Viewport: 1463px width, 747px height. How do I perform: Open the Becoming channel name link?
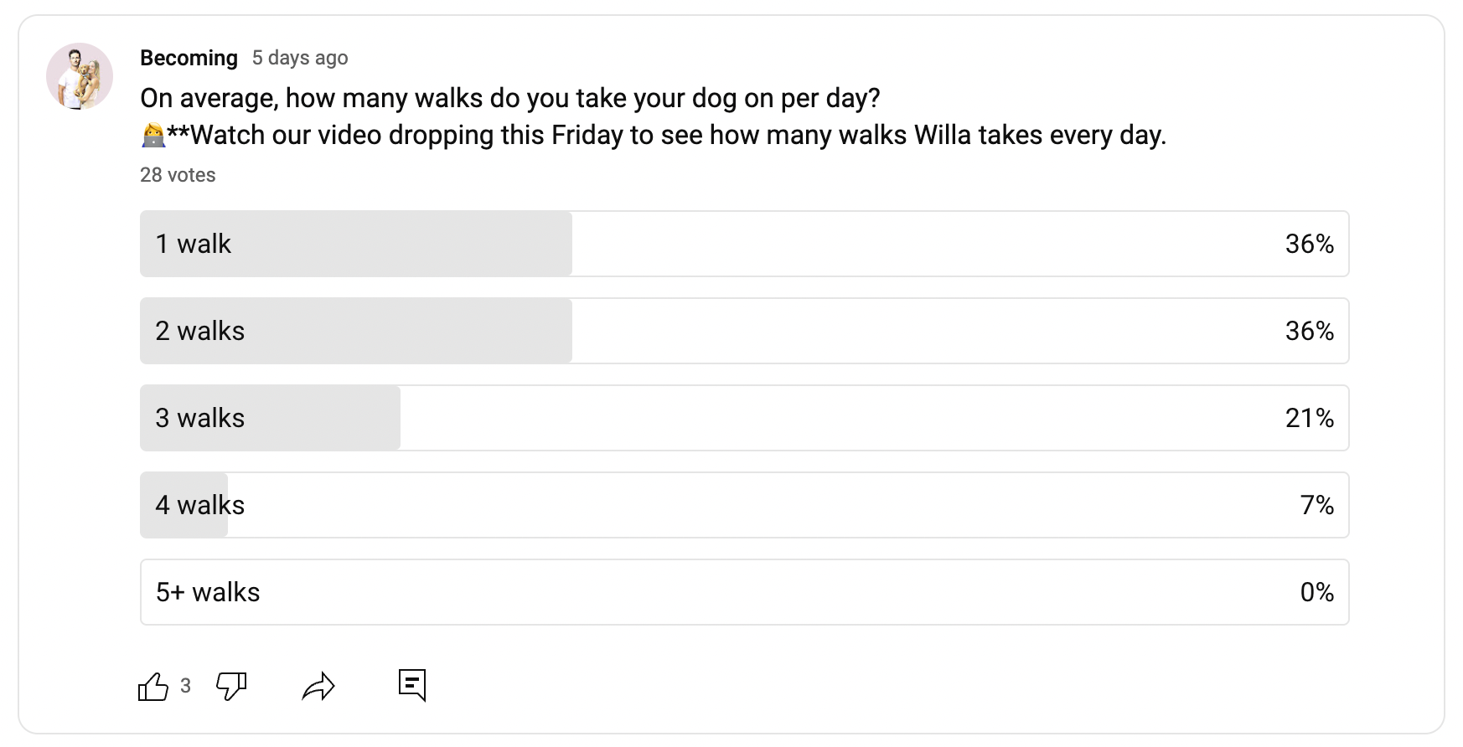point(189,58)
